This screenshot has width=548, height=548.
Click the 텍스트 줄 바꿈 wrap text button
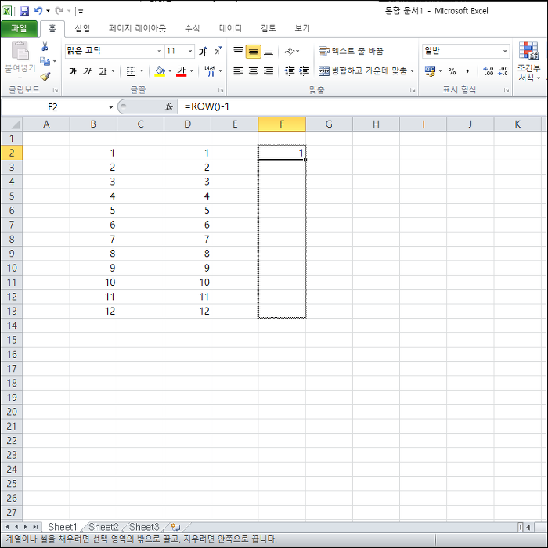[x=351, y=52]
